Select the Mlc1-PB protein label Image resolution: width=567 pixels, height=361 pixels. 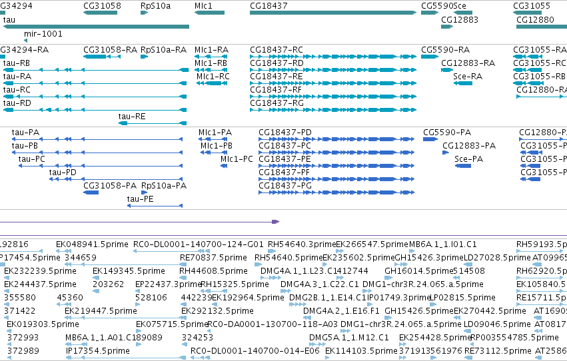pos(217,146)
